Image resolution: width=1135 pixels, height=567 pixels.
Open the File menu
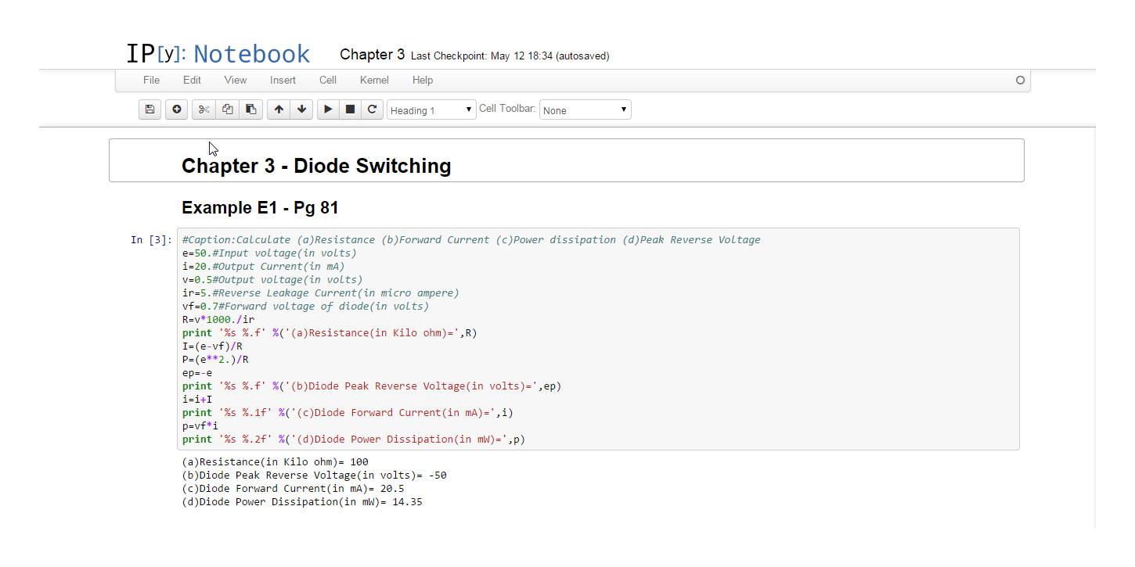(x=151, y=80)
